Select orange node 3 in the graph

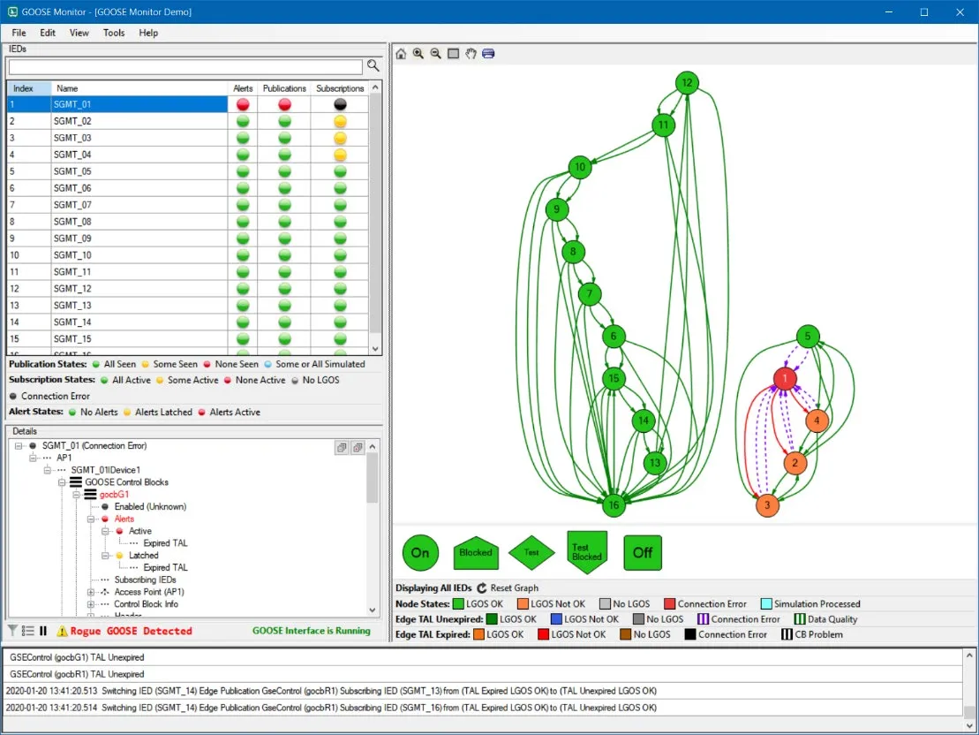point(767,505)
